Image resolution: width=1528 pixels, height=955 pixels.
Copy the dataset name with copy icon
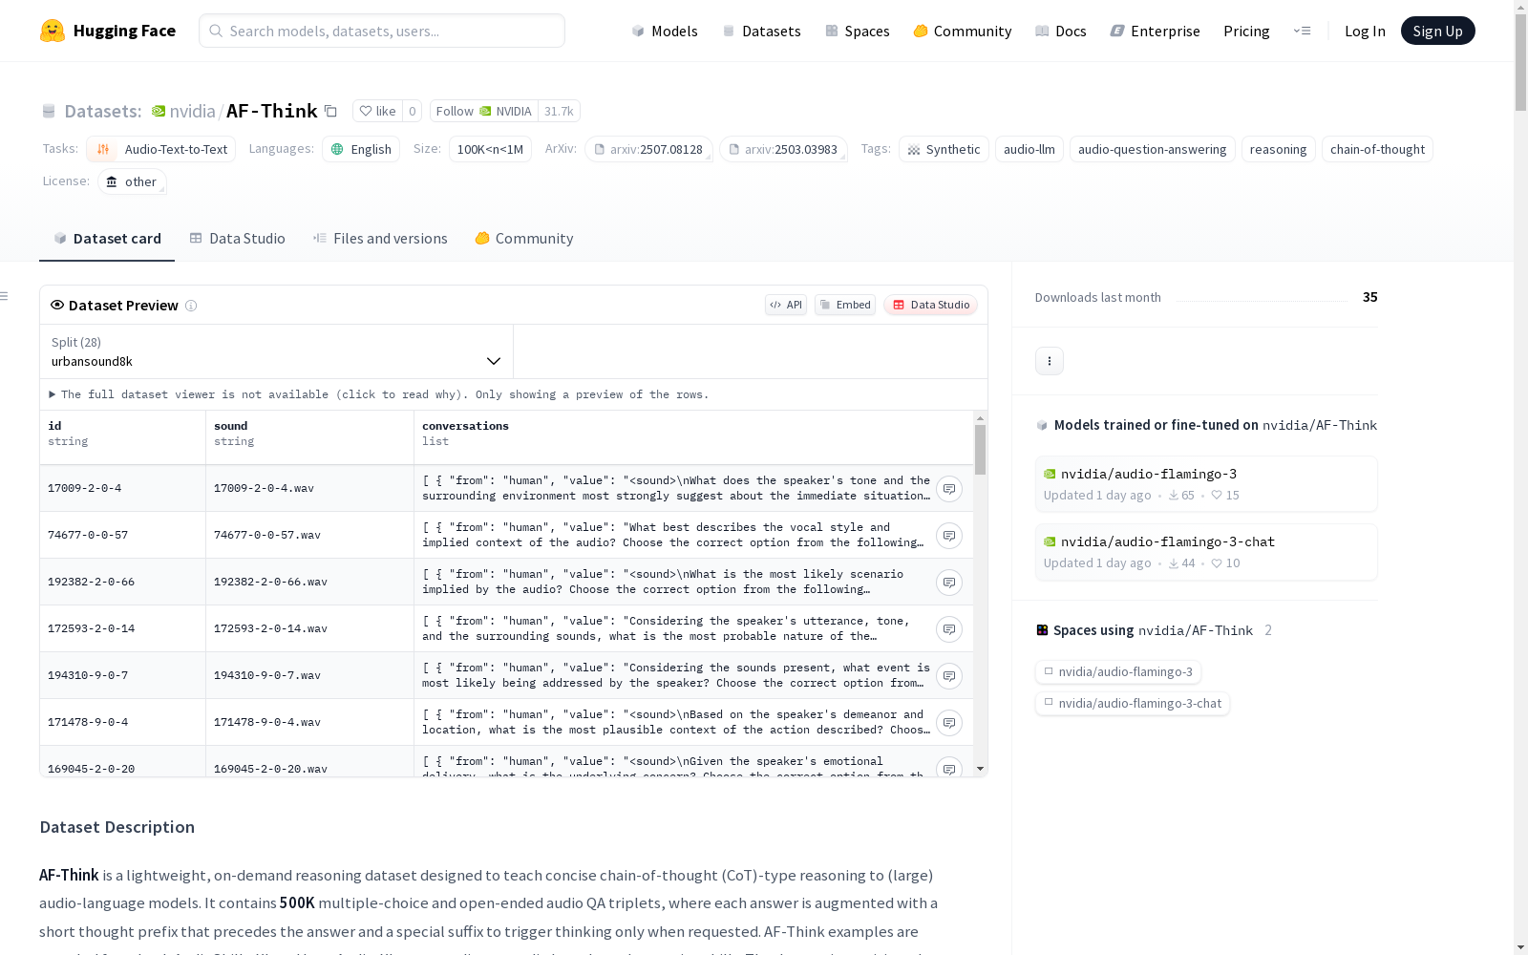(x=330, y=111)
